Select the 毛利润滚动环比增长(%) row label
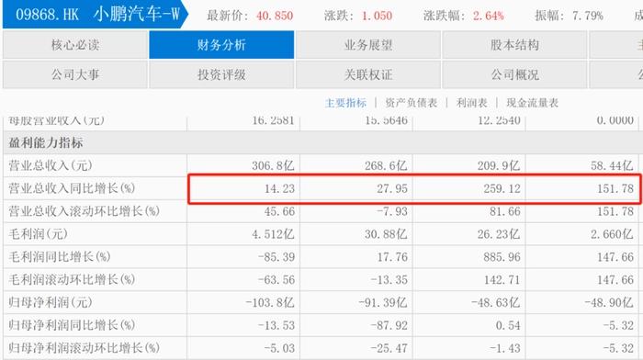 tap(72, 279)
